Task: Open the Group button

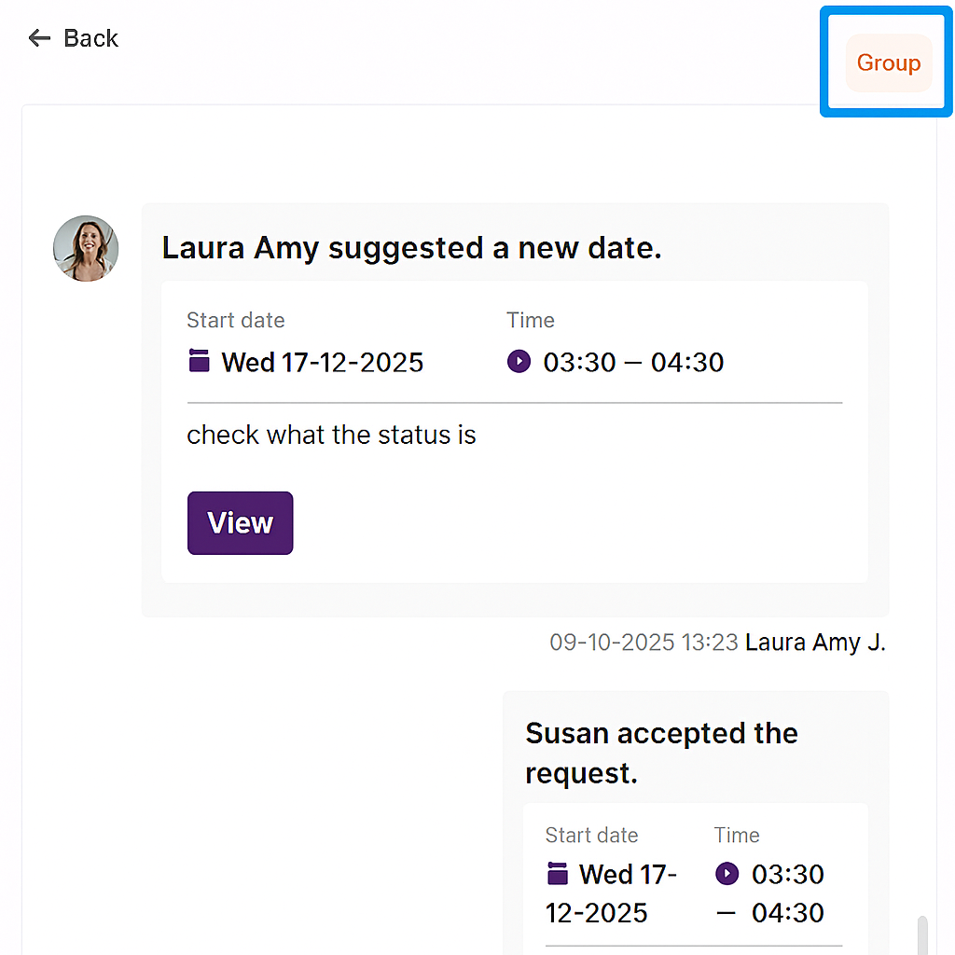Action: coord(888,63)
